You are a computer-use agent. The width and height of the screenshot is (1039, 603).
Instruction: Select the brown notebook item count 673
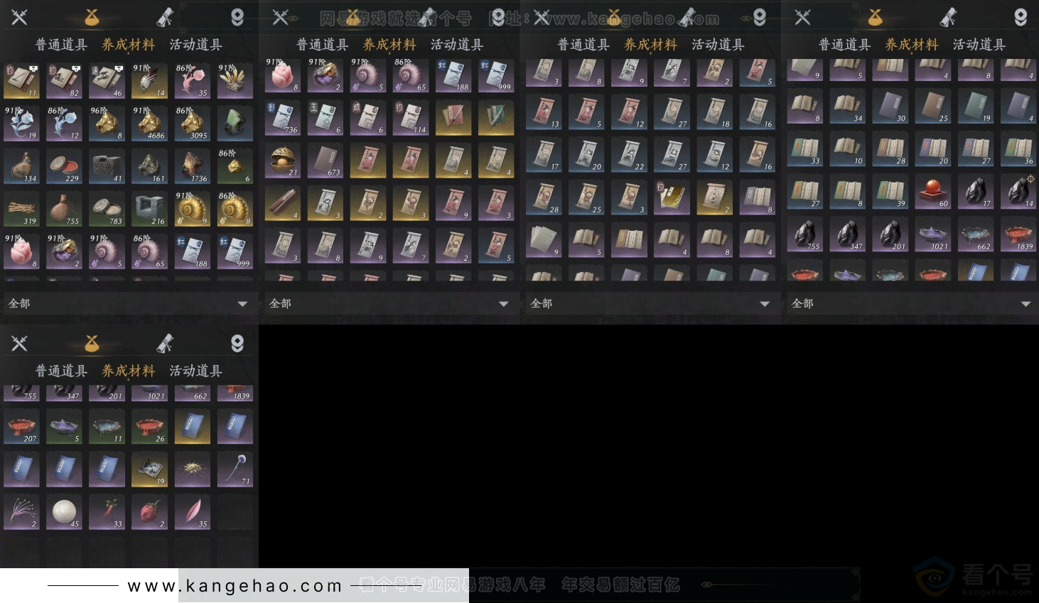(x=325, y=161)
